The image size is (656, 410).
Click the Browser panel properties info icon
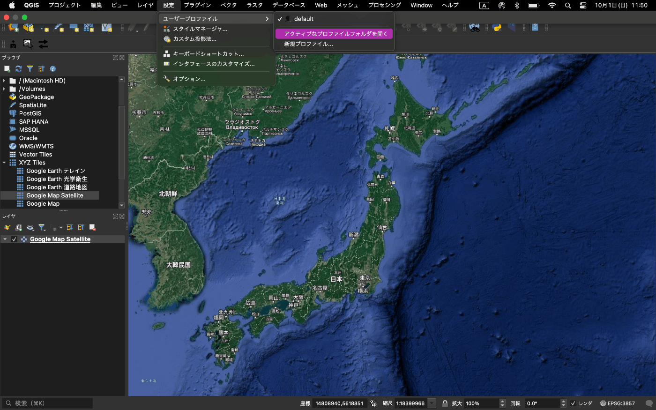point(52,69)
